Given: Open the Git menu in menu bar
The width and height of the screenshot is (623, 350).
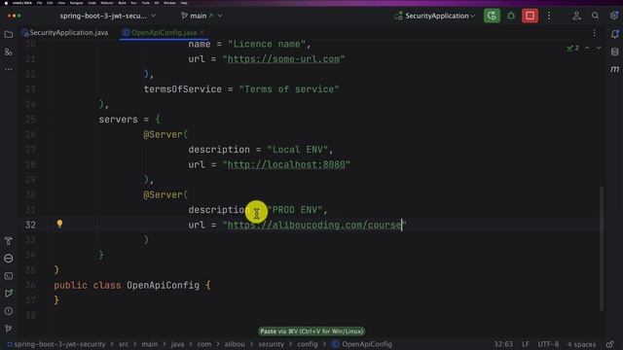Looking at the screenshot, I should 156,3.
